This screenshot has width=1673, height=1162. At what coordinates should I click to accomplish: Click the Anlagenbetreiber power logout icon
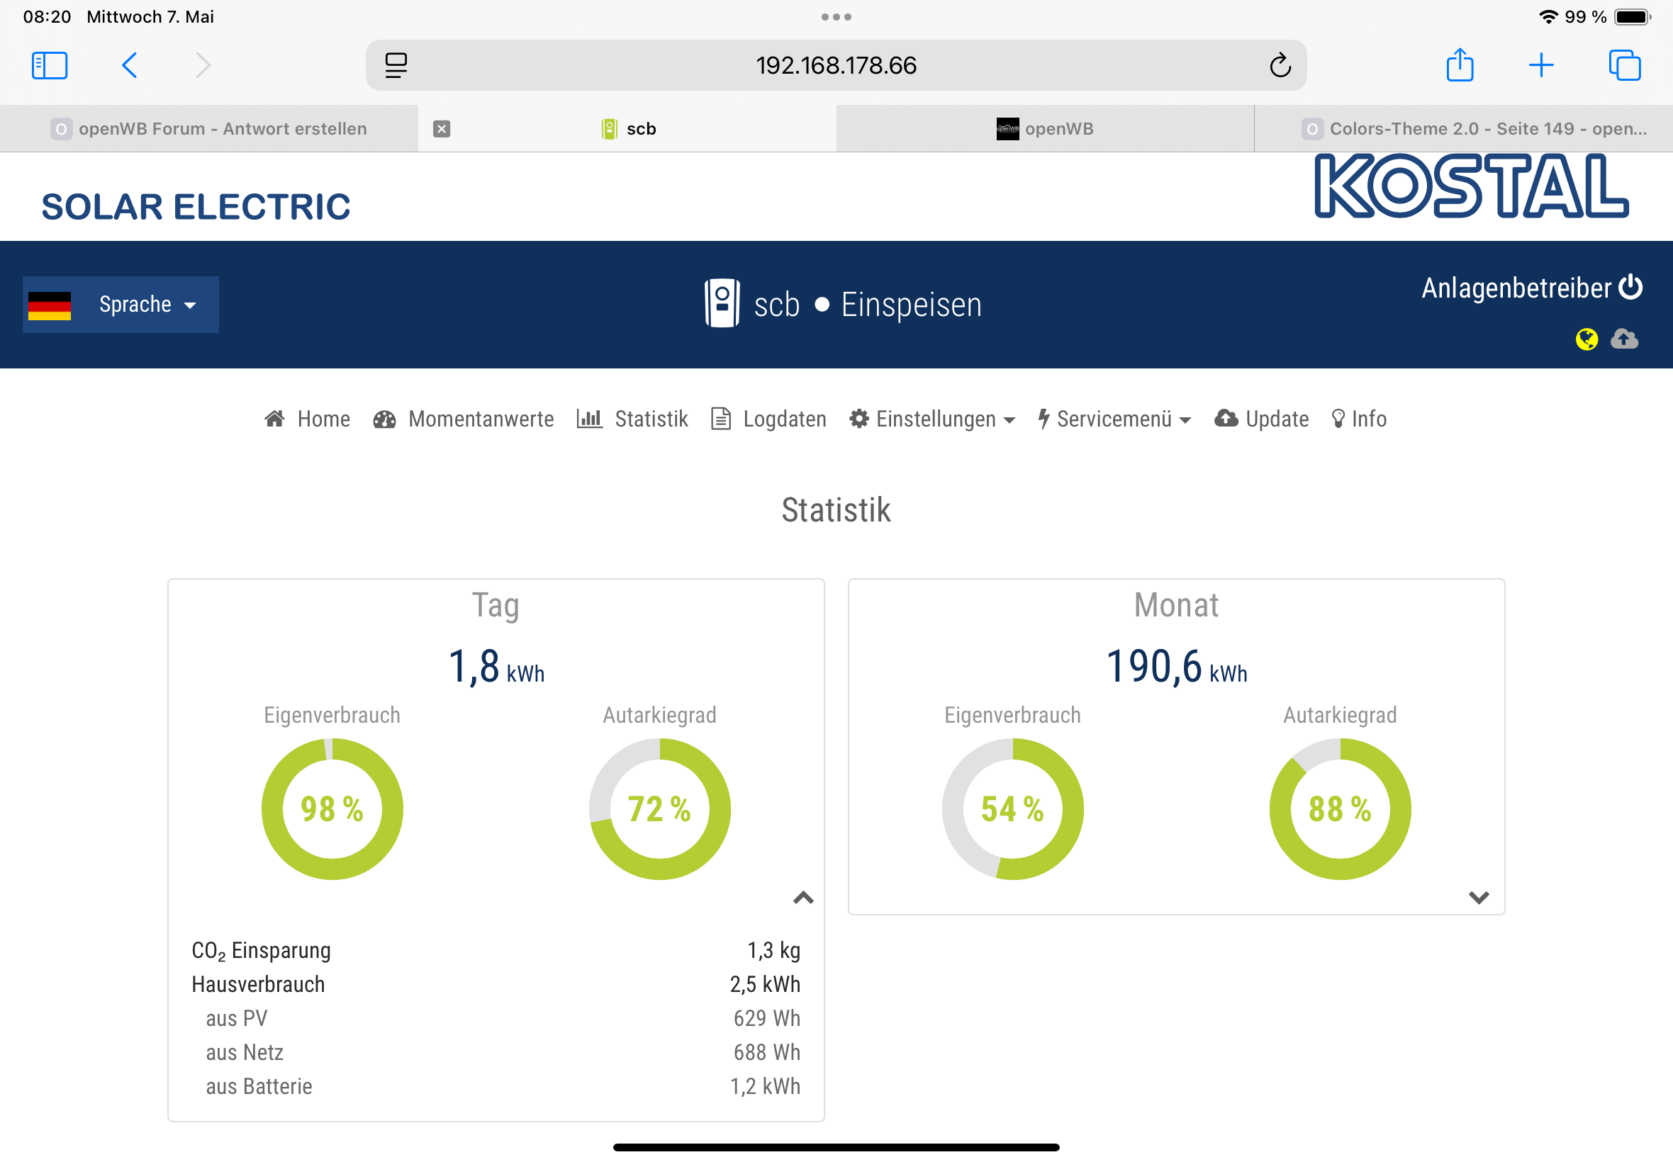click(1630, 288)
